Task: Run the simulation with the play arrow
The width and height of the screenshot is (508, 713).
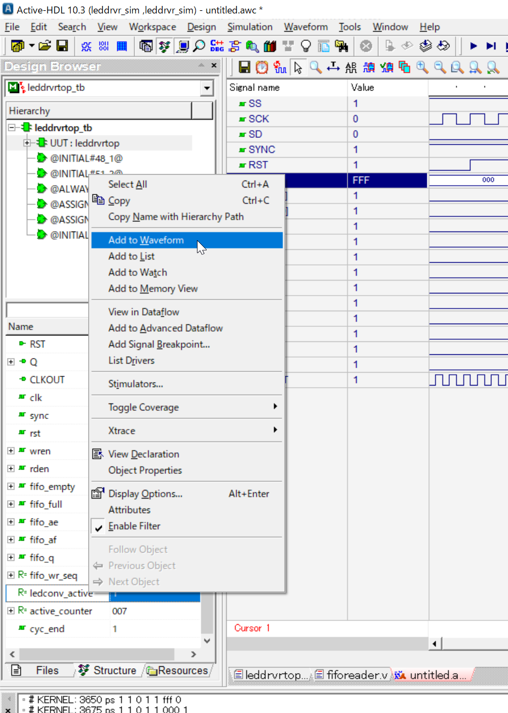Action: tap(474, 46)
